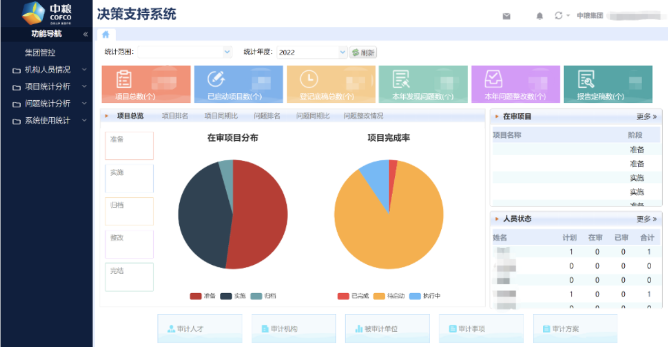Click the 审计人才 shortcut tile

pyautogui.click(x=200, y=329)
